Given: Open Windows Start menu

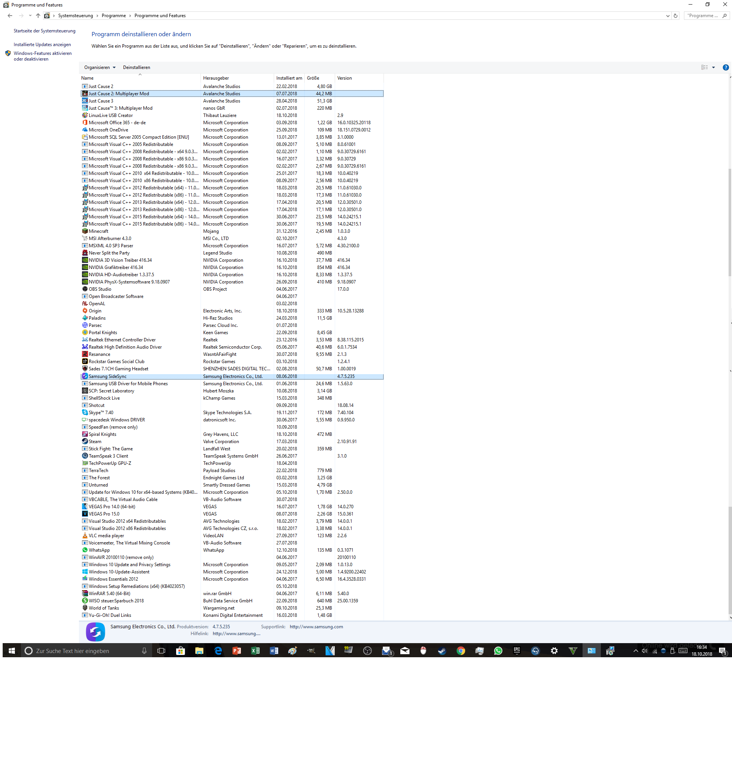Looking at the screenshot, I should (x=12, y=651).
